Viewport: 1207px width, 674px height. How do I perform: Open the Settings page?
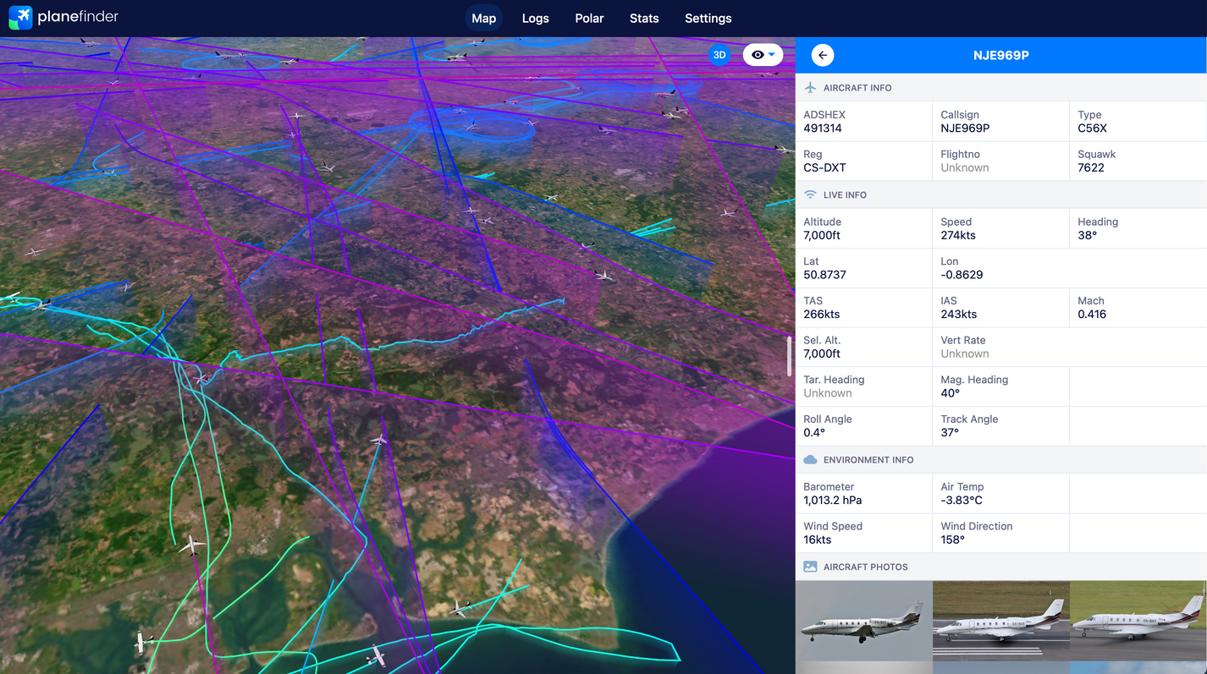[x=708, y=18]
